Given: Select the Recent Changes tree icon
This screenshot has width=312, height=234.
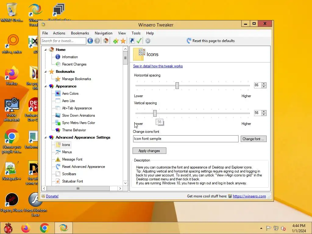Looking at the screenshot, I should click(x=58, y=64).
